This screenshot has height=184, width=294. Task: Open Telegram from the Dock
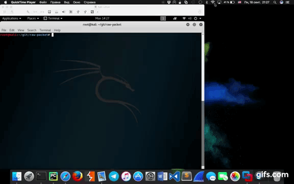tap(114, 176)
